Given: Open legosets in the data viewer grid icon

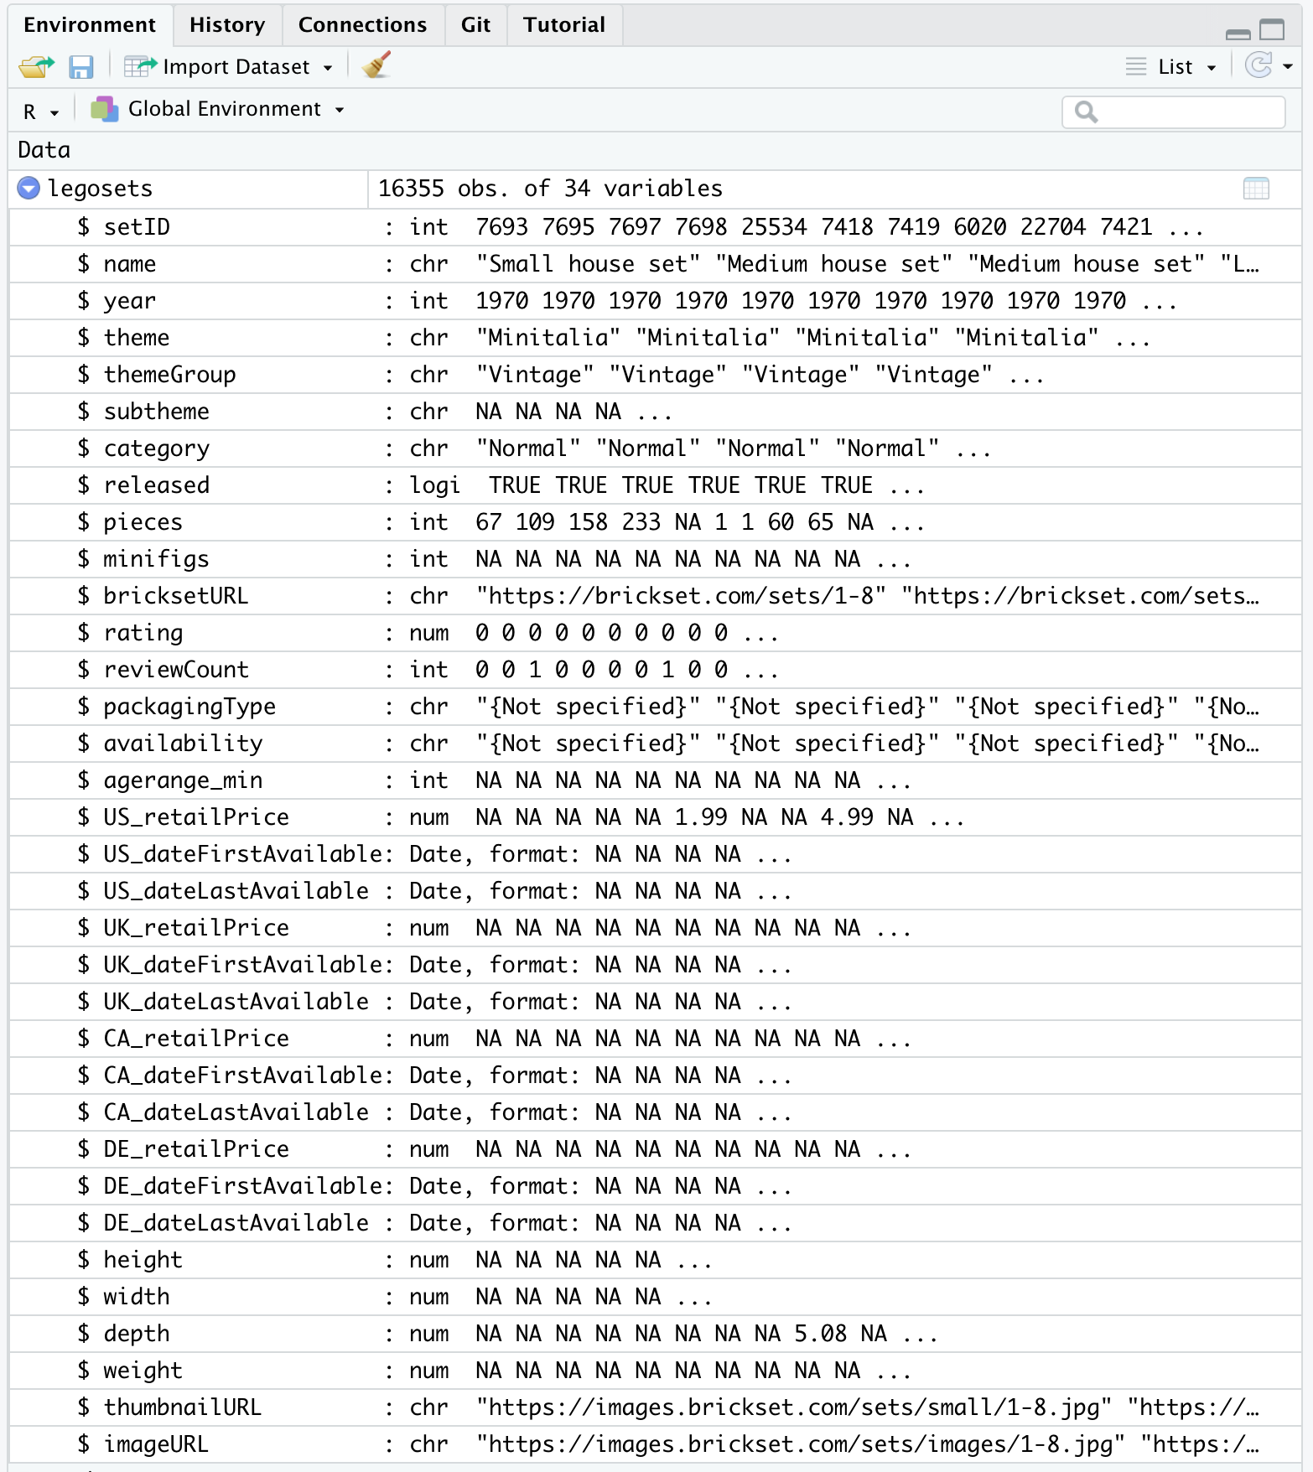Looking at the screenshot, I should coord(1256,189).
